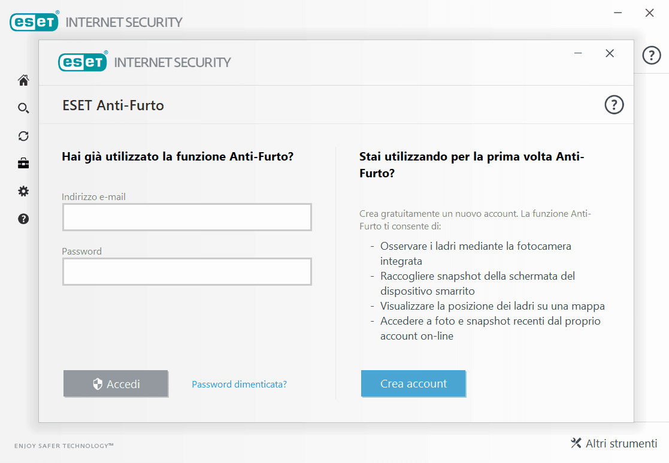
Task: Click help icon beside ESET Anti-Furto title
Action: pos(614,105)
